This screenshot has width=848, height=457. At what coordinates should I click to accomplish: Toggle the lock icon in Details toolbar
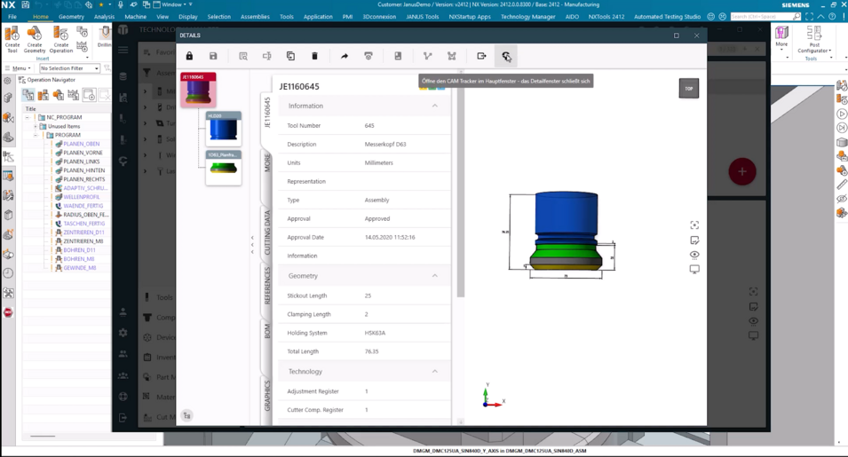189,56
